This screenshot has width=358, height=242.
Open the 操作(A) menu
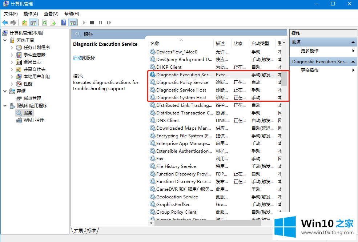point(31,13)
